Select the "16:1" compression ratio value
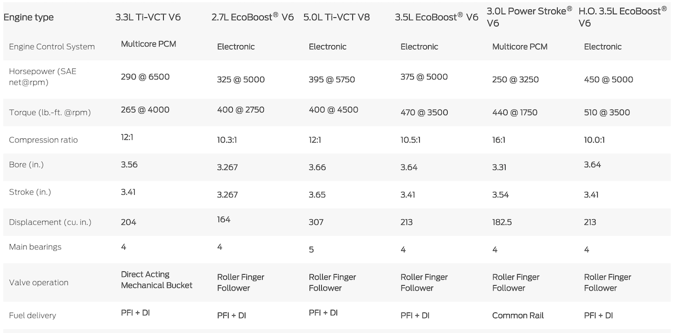The width and height of the screenshot is (674, 333). tap(499, 140)
